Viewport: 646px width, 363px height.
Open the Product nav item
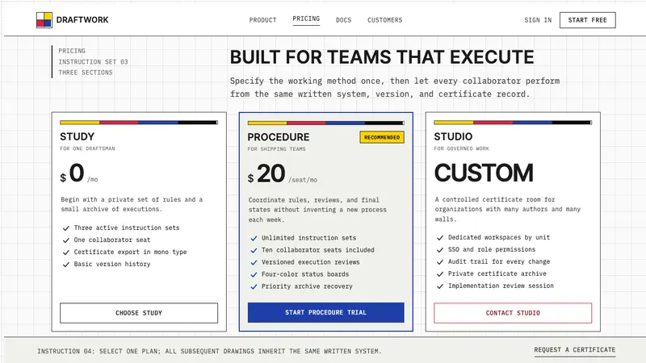pos(263,19)
